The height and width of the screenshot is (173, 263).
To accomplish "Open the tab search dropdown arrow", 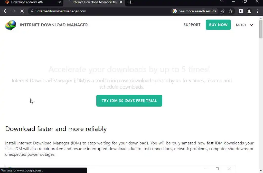I will click(x=222, y=2).
